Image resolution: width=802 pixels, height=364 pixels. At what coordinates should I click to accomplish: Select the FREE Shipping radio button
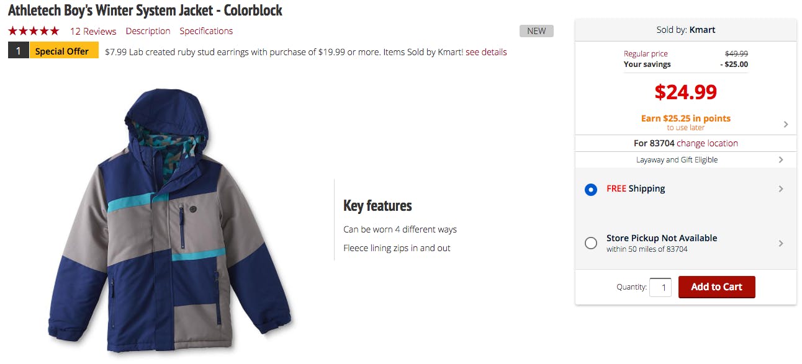[x=591, y=189]
